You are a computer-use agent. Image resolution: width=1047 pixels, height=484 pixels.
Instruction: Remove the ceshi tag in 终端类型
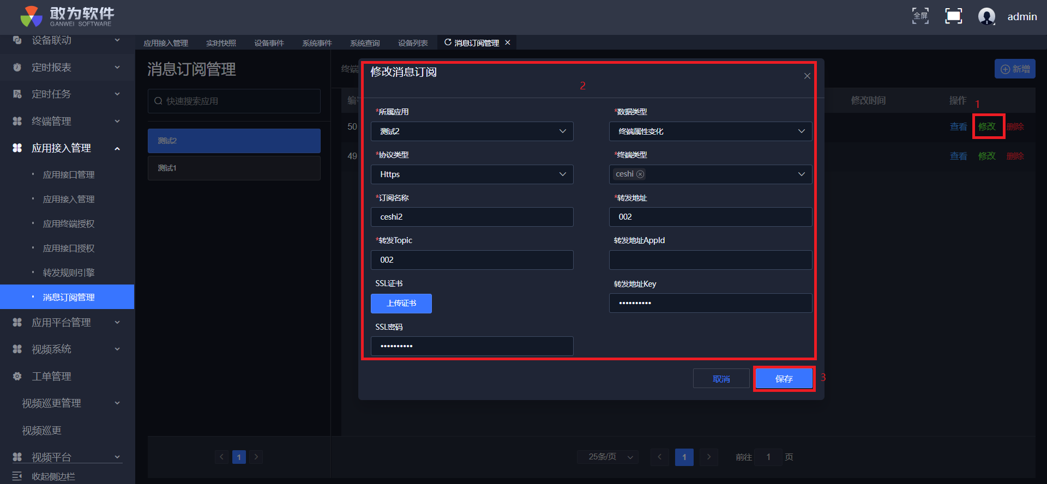640,174
